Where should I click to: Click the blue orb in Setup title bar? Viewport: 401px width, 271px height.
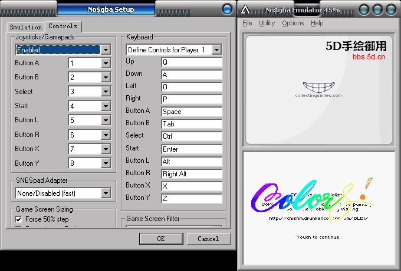click(x=227, y=9)
